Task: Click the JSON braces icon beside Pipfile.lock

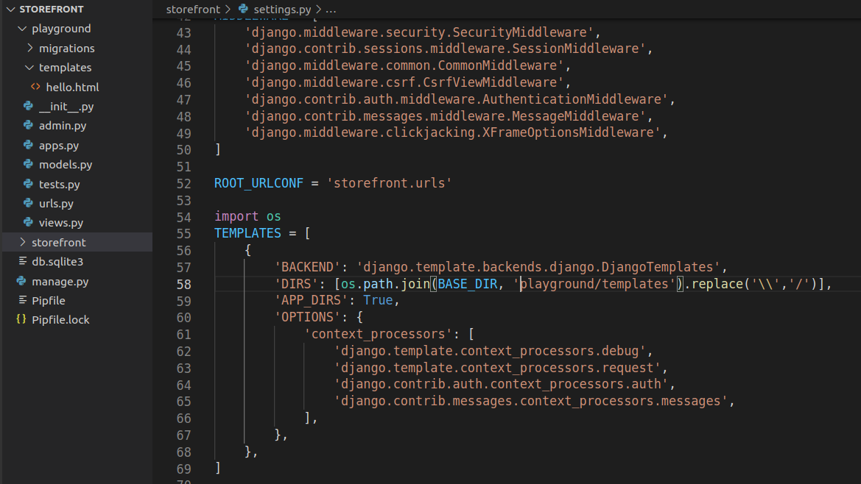Action: (x=22, y=319)
